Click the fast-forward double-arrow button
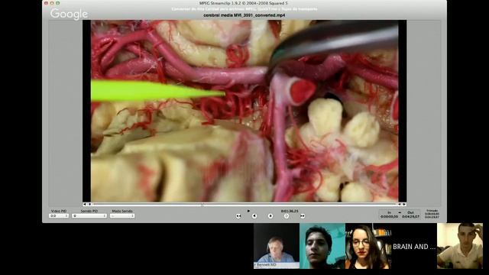This screenshot has height=275, width=489. (x=303, y=215)
